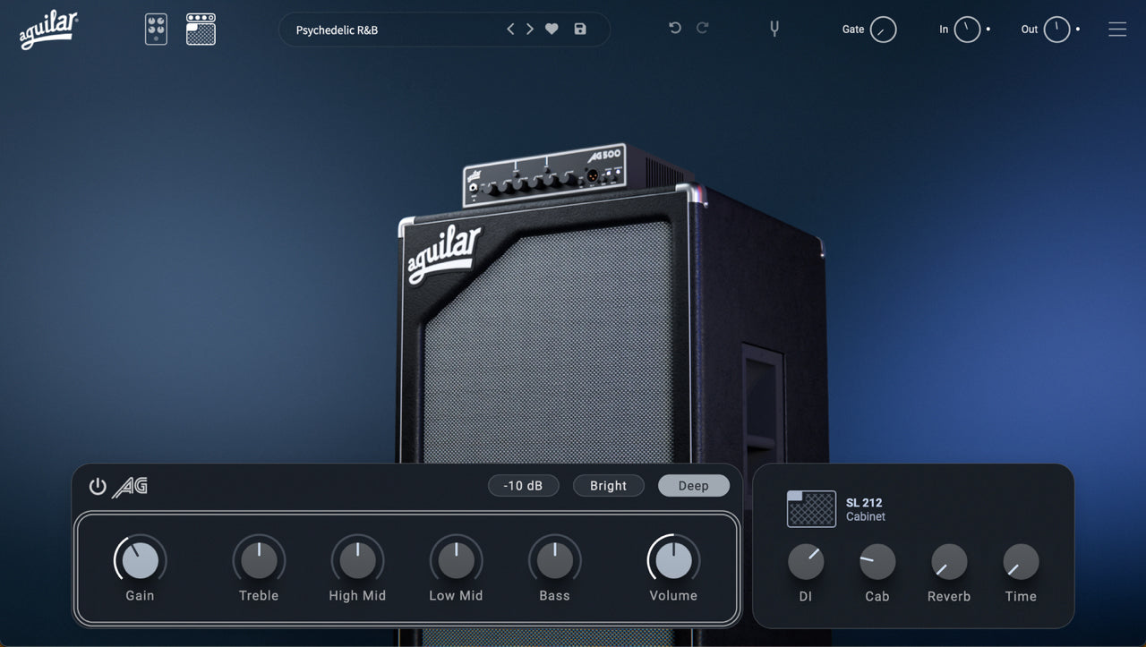Click the tuner icon
Screen dimensions: 1146x647
coord(774,29)
